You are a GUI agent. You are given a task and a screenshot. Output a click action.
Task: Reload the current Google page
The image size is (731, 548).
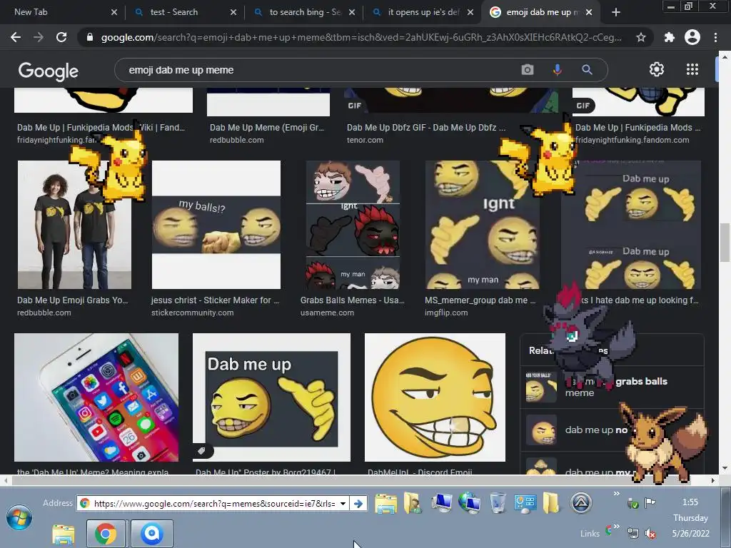(61, 37)
